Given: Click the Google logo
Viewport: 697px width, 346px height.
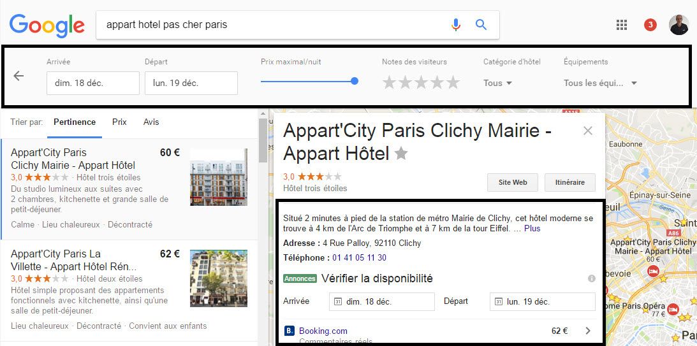Looking at the screenshot, I should click(47, 25).
